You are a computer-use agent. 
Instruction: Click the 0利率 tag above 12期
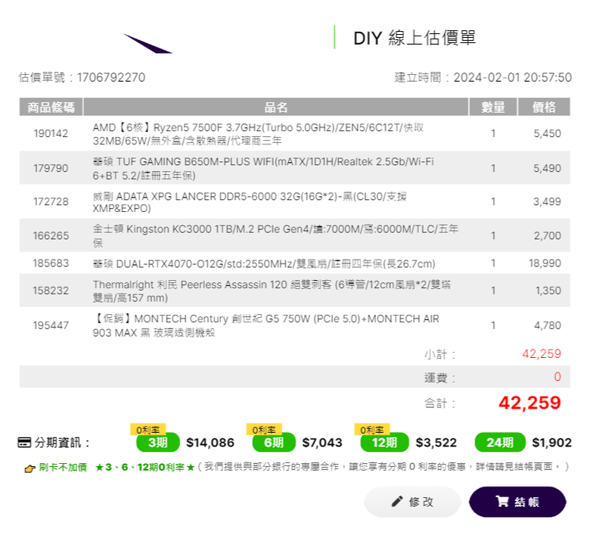pyautogui.click(x=371, y=429)
